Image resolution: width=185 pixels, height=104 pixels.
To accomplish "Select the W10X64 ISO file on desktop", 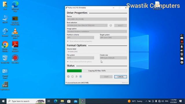I will point(157,5).
